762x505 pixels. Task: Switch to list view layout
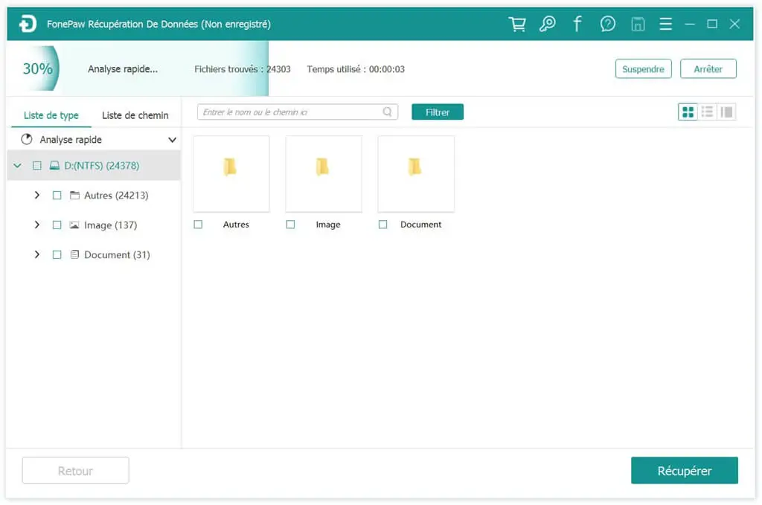coord(707,112)
